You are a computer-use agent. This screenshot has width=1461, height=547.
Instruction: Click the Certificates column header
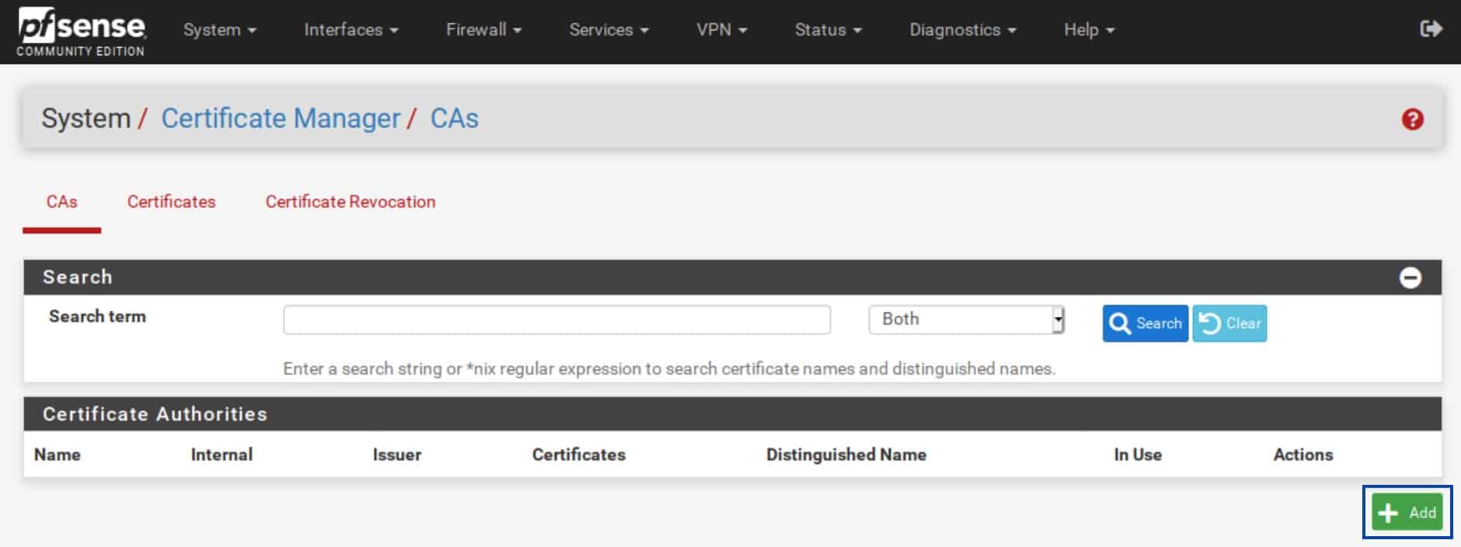point(578,455)
